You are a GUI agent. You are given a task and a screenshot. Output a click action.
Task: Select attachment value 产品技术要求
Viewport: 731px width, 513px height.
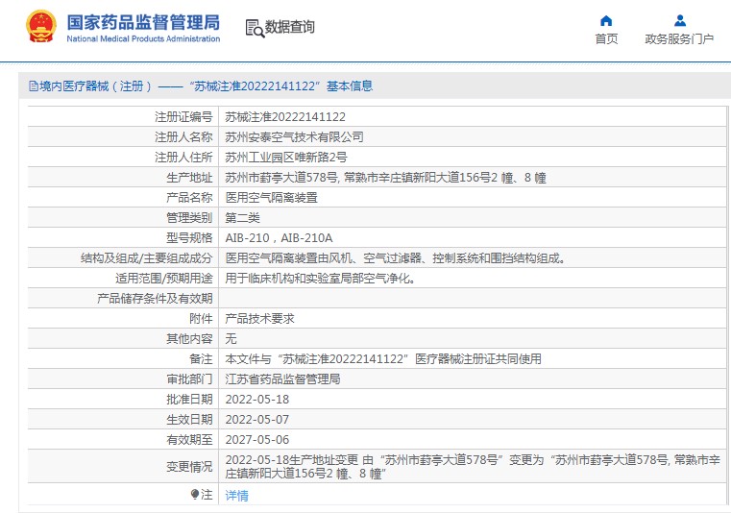click(x=259, y=319)
